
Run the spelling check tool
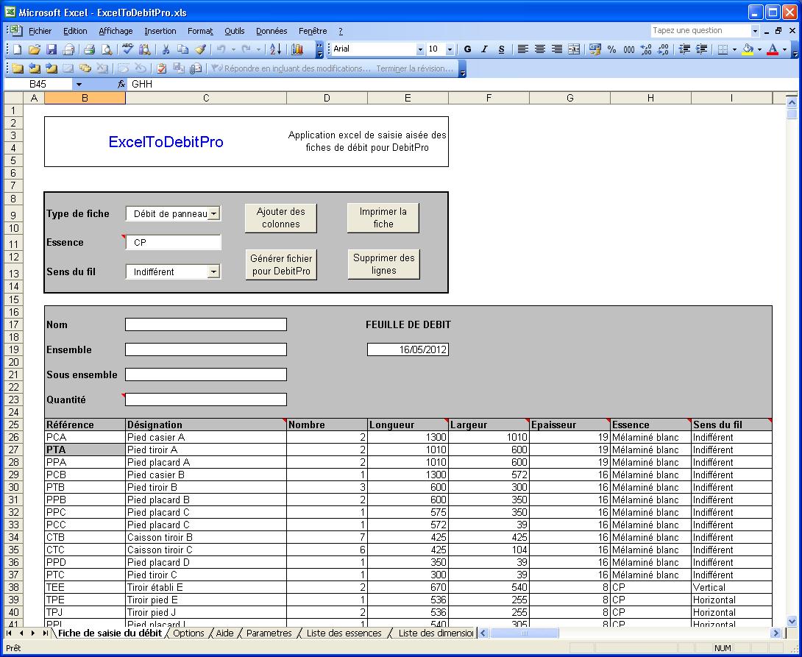[x=127, y=49]
